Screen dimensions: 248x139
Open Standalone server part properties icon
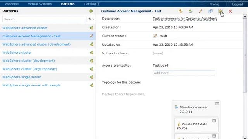tap(217, 103)
